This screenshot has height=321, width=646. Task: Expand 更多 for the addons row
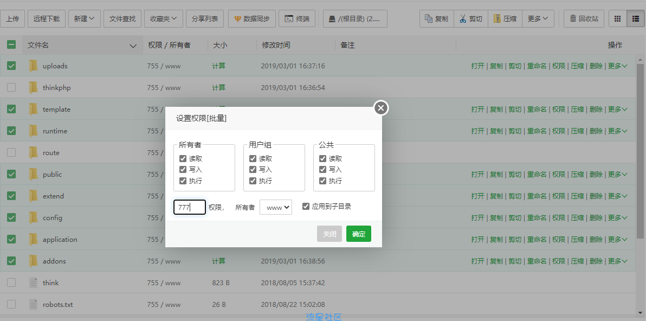click(618, 261)
